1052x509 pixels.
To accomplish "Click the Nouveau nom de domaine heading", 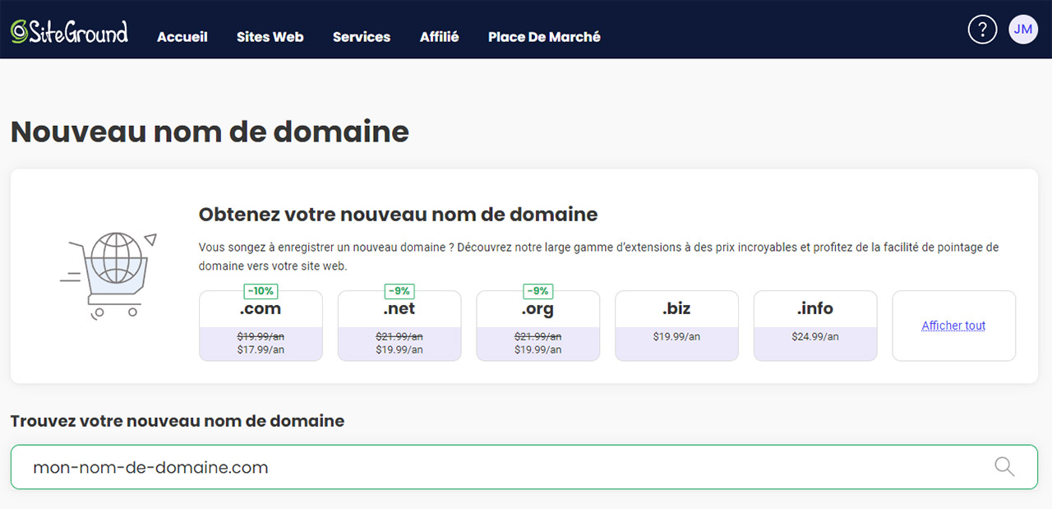I will 210,132.
